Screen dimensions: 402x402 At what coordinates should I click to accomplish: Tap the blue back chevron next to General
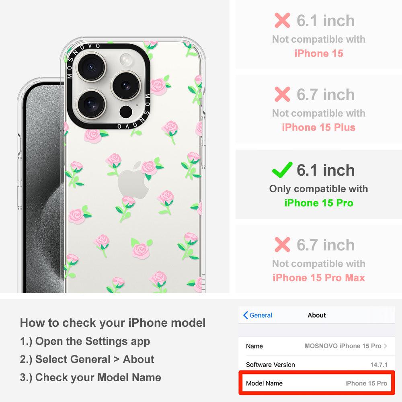click(x=245, y=315)
